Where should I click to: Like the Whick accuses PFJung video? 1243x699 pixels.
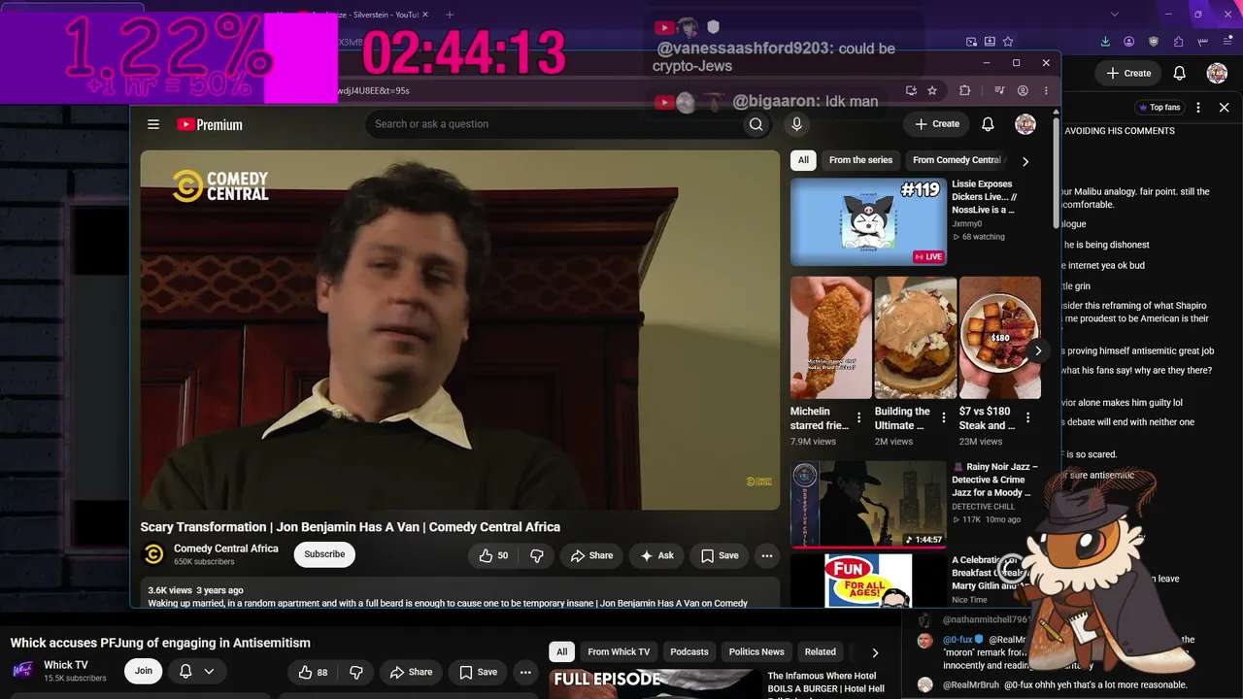313,672
